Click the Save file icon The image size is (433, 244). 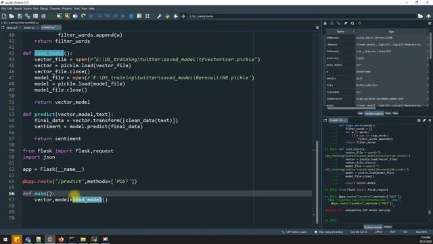tap(20, 16)
